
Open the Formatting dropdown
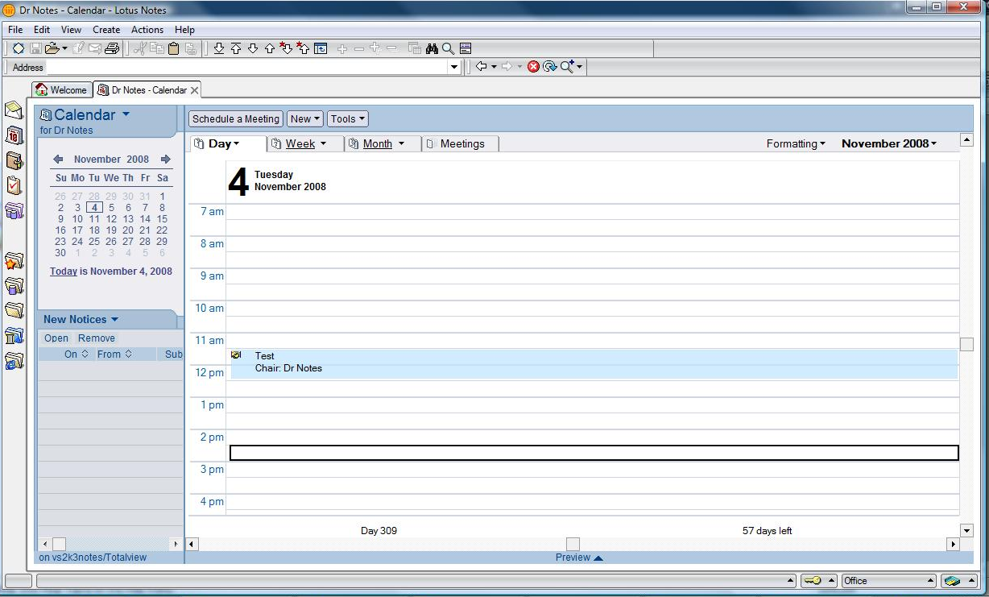796,143
